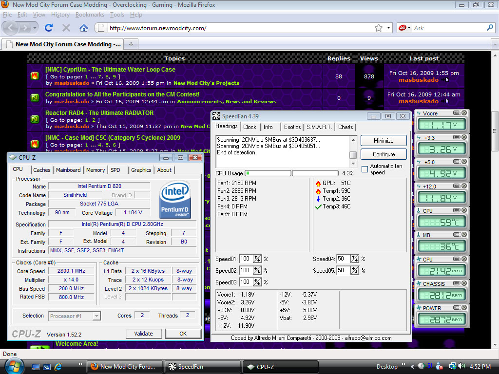This screenshot has height=374, width=499.
Task: Click the Windows Start orb
Action: (13, 366)
